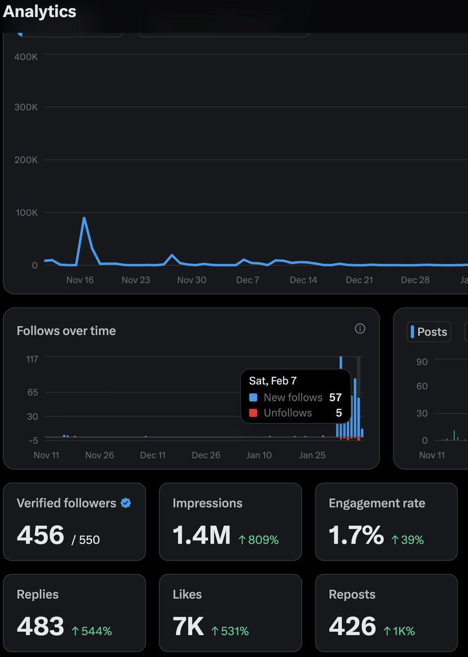Select the Follows over time panel header
Image resolution: width=468 pixels, height=657 pixels.
click(66, 331)
